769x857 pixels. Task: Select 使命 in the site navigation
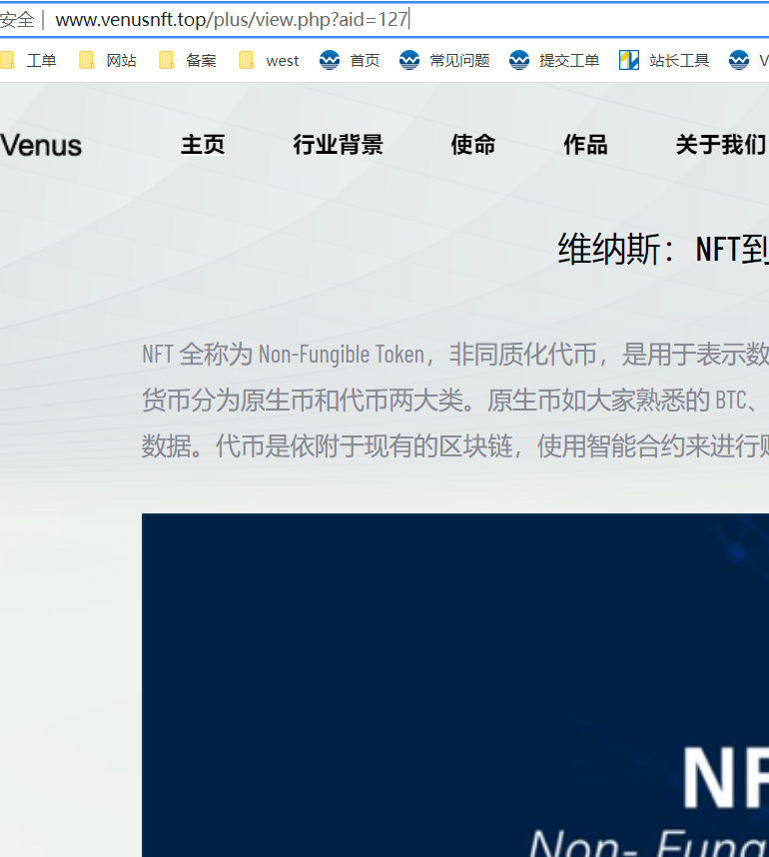(x=472, y=145)
